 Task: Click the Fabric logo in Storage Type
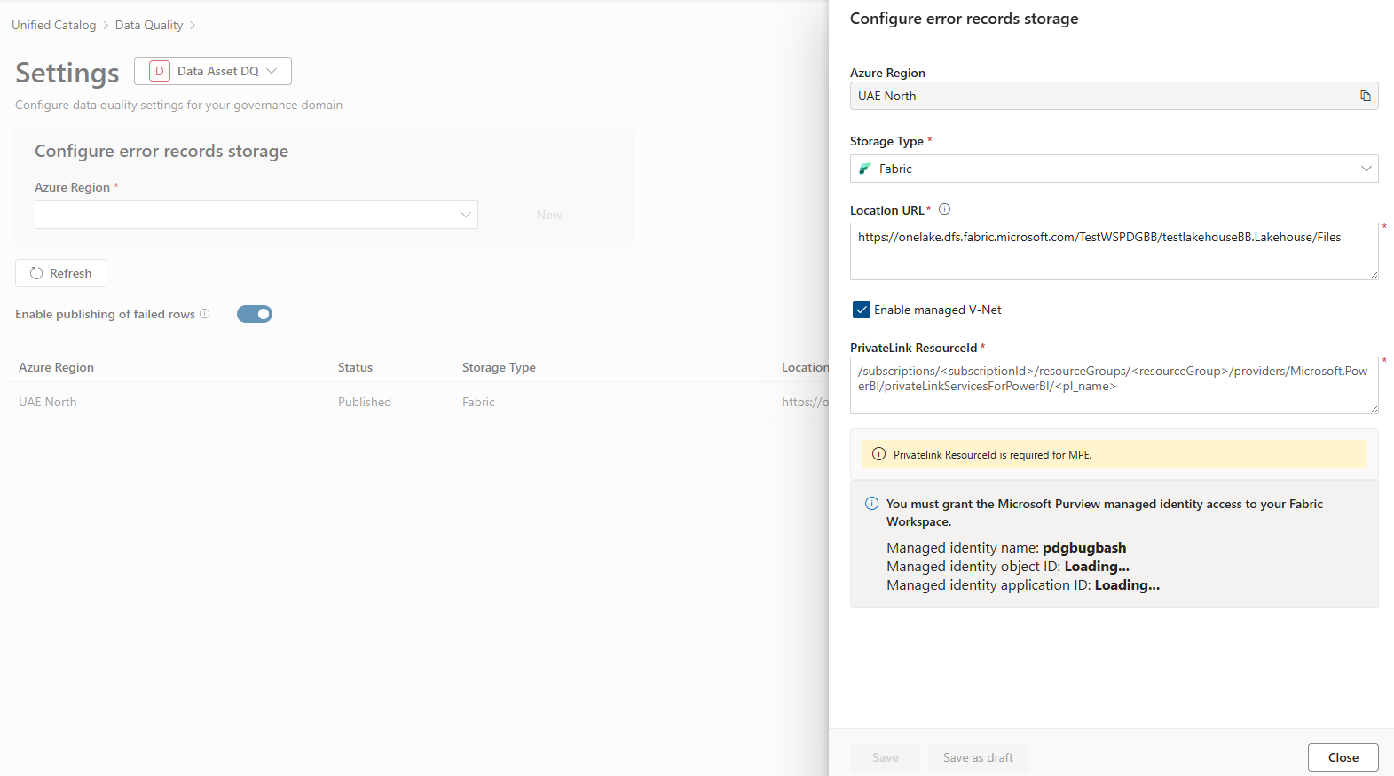[x=865, y=169]
